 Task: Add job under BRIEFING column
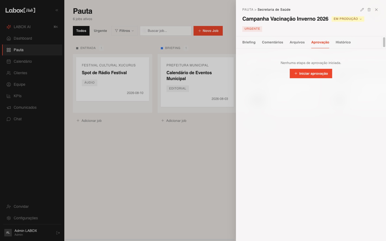pyautogui.click(x=174, y=121)
